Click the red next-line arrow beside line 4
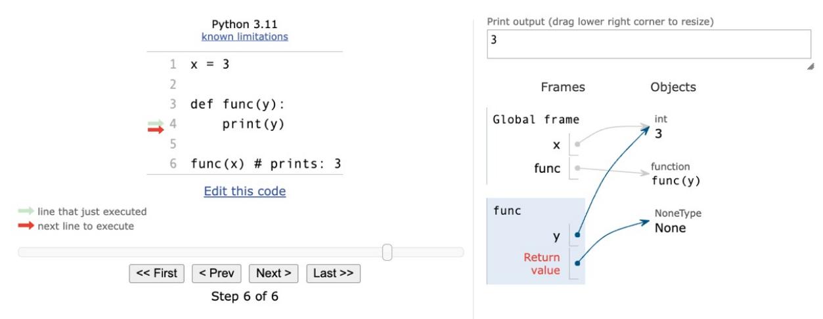823x319 pixels. point(156,130)
